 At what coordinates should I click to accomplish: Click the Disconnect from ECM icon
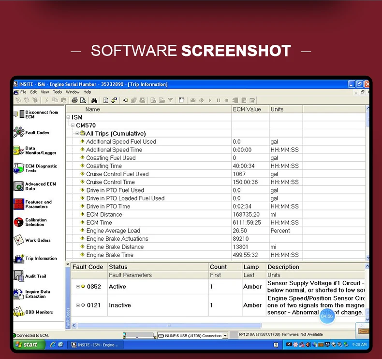tap(19, 114)
